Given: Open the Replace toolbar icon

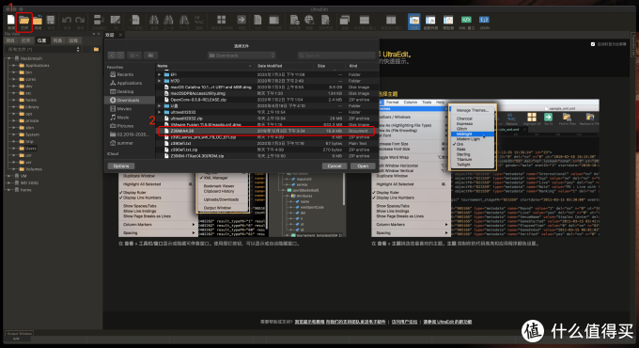Looking at the screenshot, I should click(199, 20).
